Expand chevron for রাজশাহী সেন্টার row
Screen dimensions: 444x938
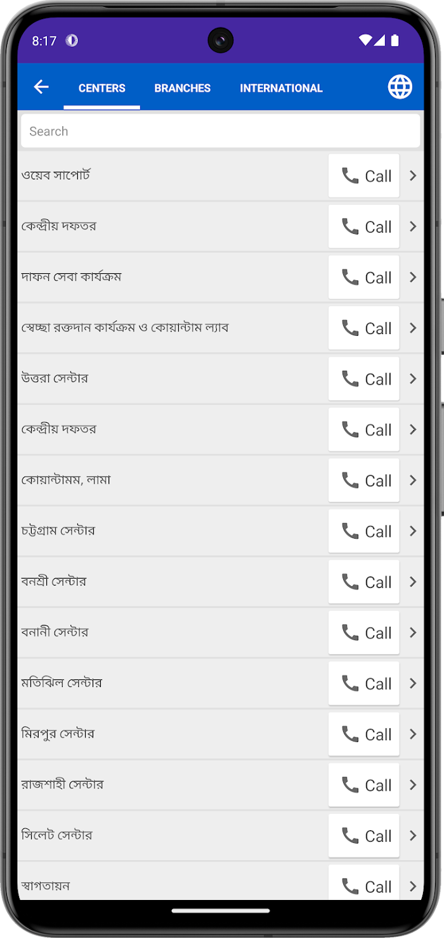pos(413,785)
